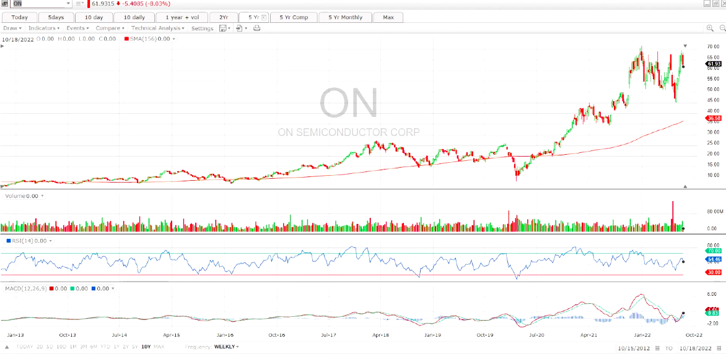
Task: Print the chart with printer icon
Action: pos(257,28)
